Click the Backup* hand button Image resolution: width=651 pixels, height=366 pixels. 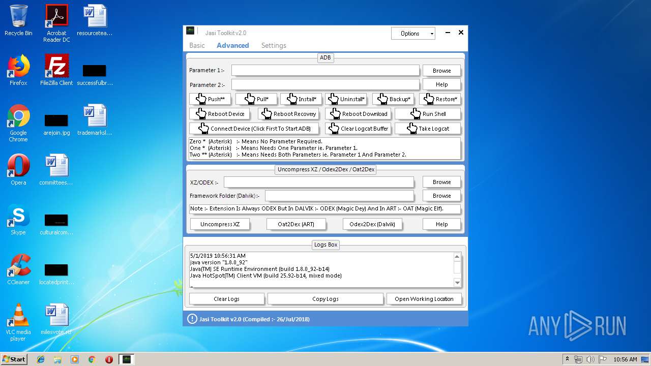394,99
